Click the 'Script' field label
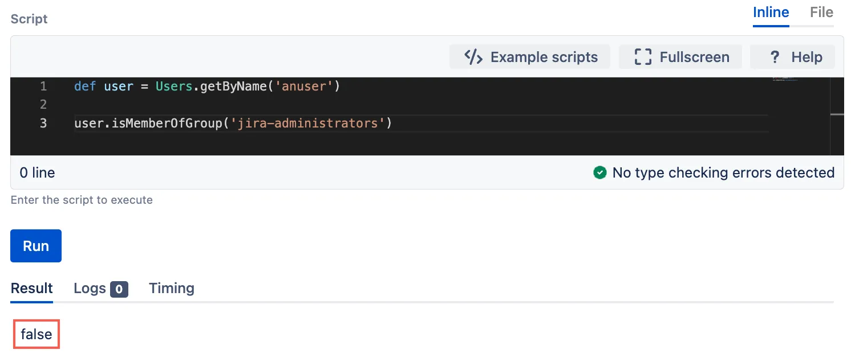 pos(29,19)
